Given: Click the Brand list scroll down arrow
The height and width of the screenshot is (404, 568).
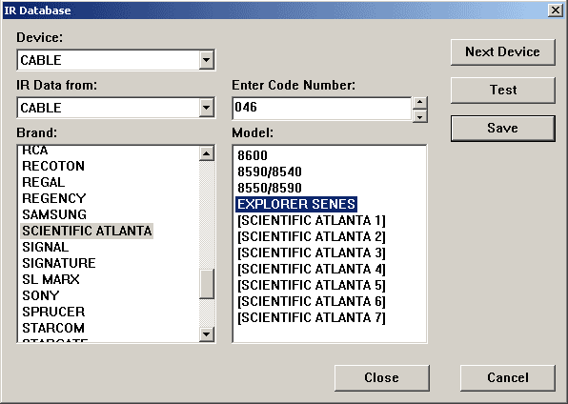Looking at the screenshot, I should point(207,333).
